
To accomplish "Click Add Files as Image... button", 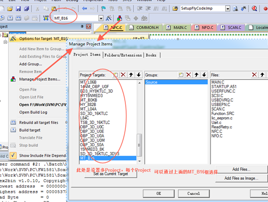I will (241, 178).
